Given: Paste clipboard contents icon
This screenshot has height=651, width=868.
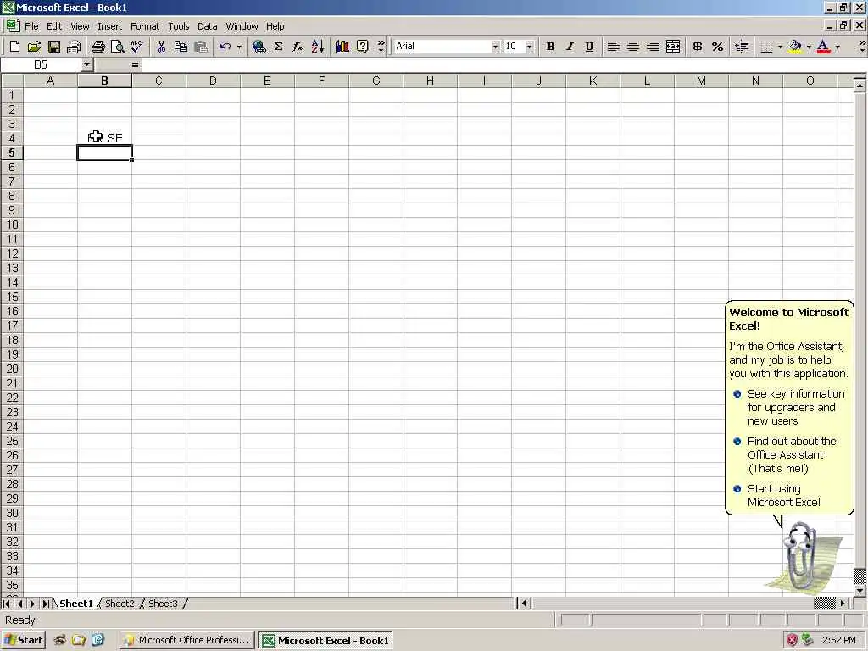Looking at the screenshot, I should [x=200, y=47].
